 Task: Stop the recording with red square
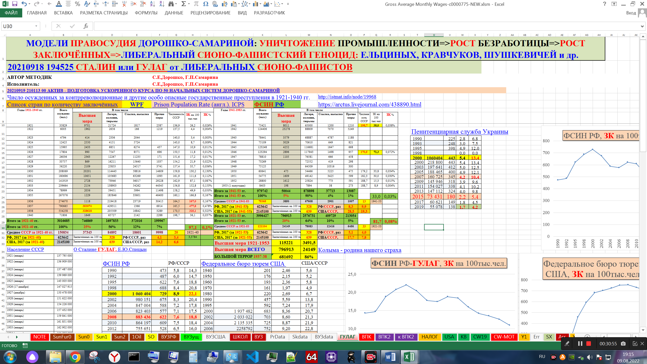[589, 344]
